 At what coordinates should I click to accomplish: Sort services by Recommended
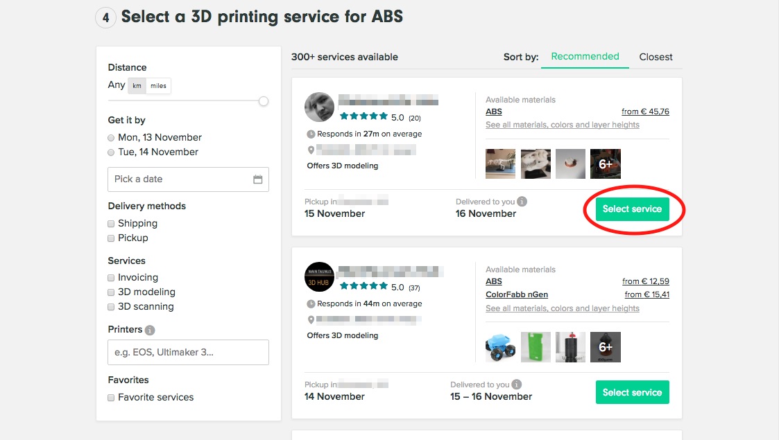coord(585,57)
